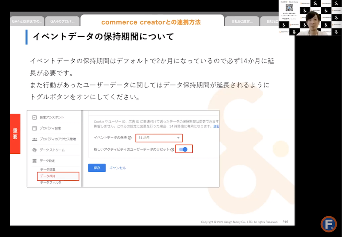Click イベントデータの保持 label text
This screenshot has width=342, height=237.
110,137
